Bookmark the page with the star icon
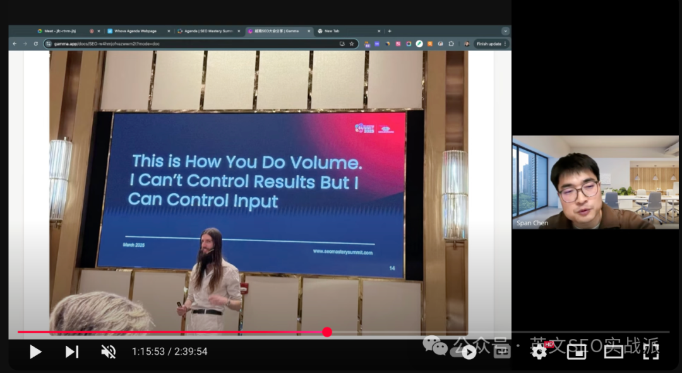 [x=352, y=44]
